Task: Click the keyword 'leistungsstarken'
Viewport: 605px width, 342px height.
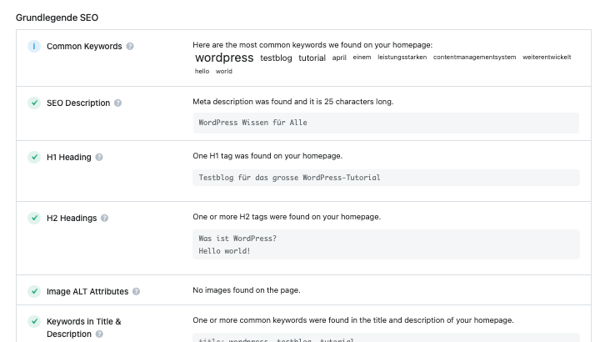Action: 402,57
